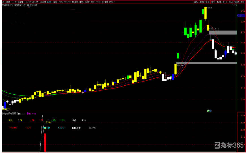Click the yellow emoji marker in sub-chart

pos(45,128)
